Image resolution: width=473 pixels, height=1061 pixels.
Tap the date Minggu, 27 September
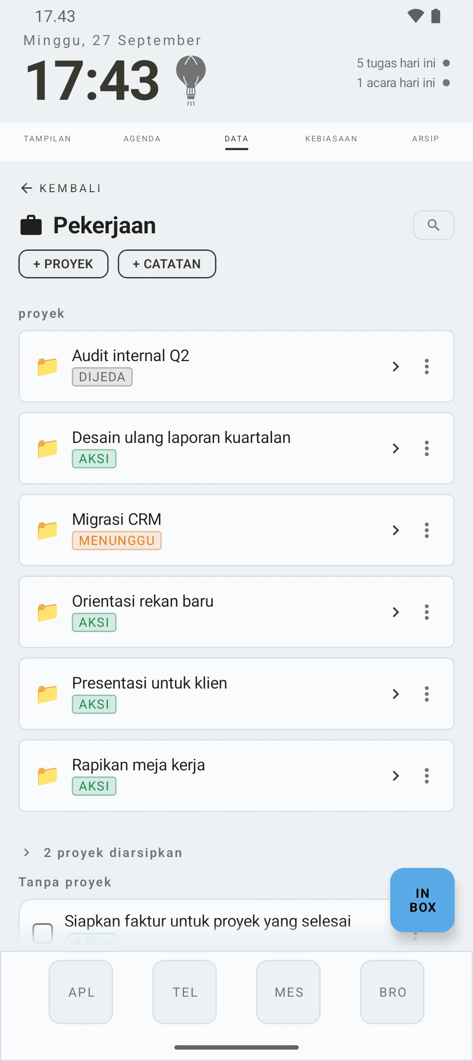[113, 40]
